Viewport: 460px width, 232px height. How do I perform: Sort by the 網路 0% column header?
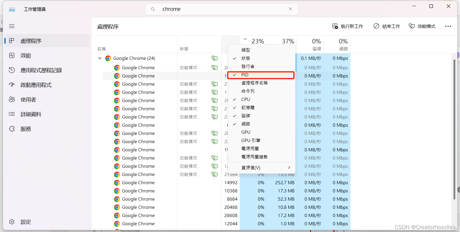(x=337, y=45)
